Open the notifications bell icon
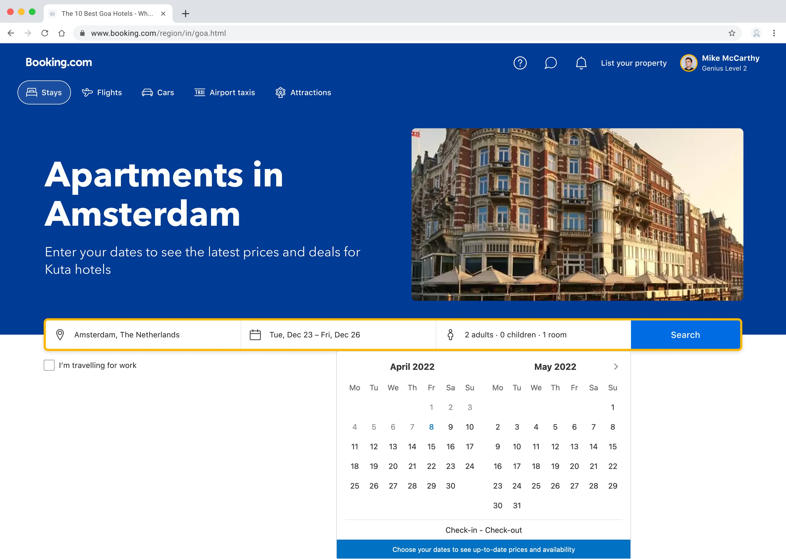 [x=581, y=63]
